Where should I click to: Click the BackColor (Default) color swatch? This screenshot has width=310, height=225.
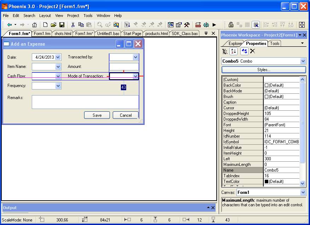pyautogui.click(x=267, y=85)
